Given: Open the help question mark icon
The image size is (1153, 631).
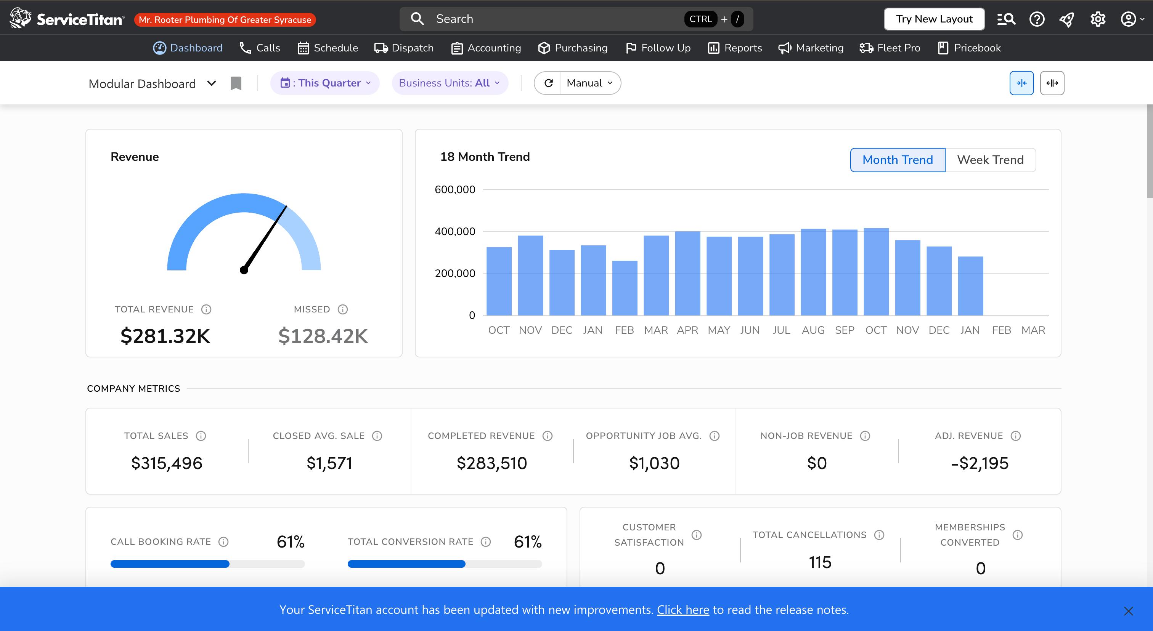Looking at the screenshot, I should 1037,19.
